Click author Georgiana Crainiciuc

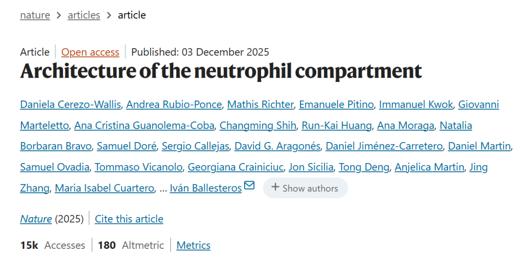pyautogui.click(x=236, y=167)
